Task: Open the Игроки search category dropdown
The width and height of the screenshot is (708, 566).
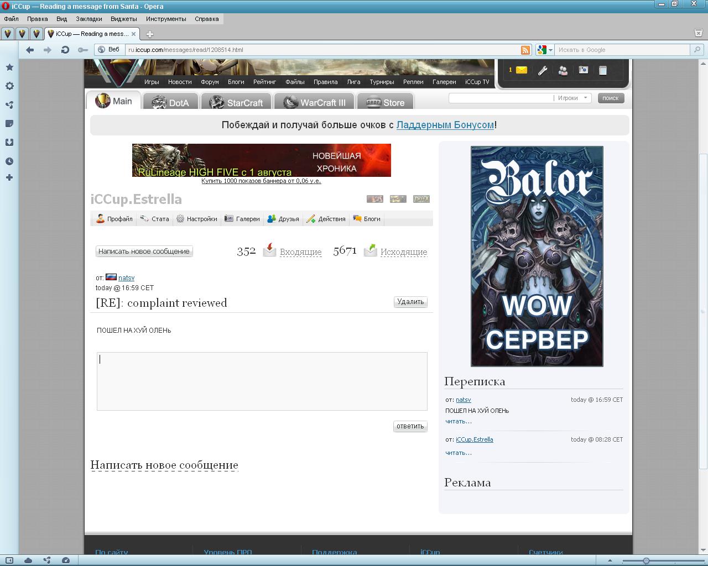Action: 572,98
